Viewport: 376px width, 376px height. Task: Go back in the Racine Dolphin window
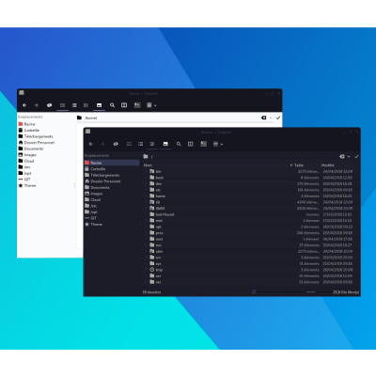pyautogui.click(x=91, y=144)
